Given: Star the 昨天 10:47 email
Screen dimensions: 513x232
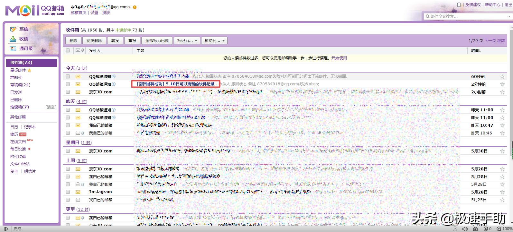Looking at the screenshot, I should (x=502, y=125).
